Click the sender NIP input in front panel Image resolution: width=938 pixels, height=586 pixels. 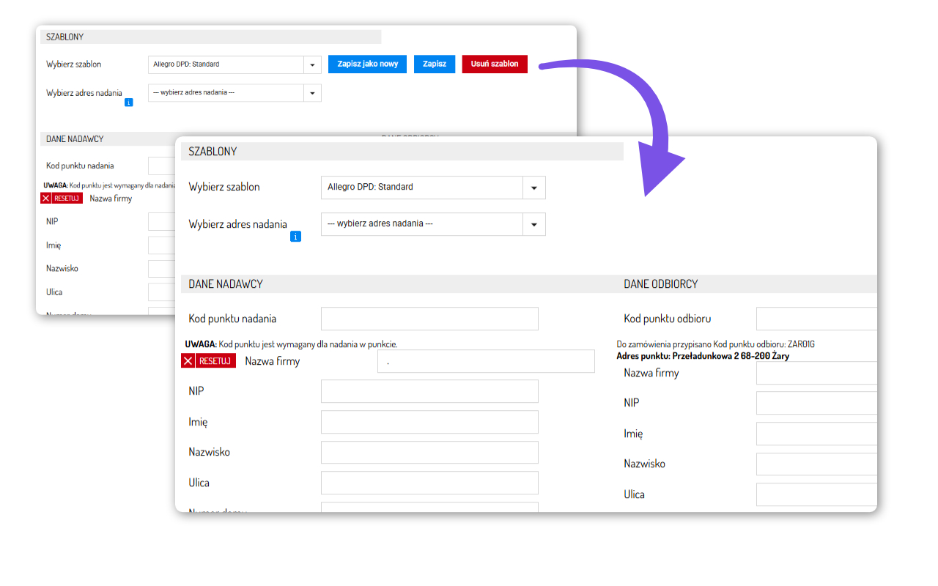click(429, 391)
